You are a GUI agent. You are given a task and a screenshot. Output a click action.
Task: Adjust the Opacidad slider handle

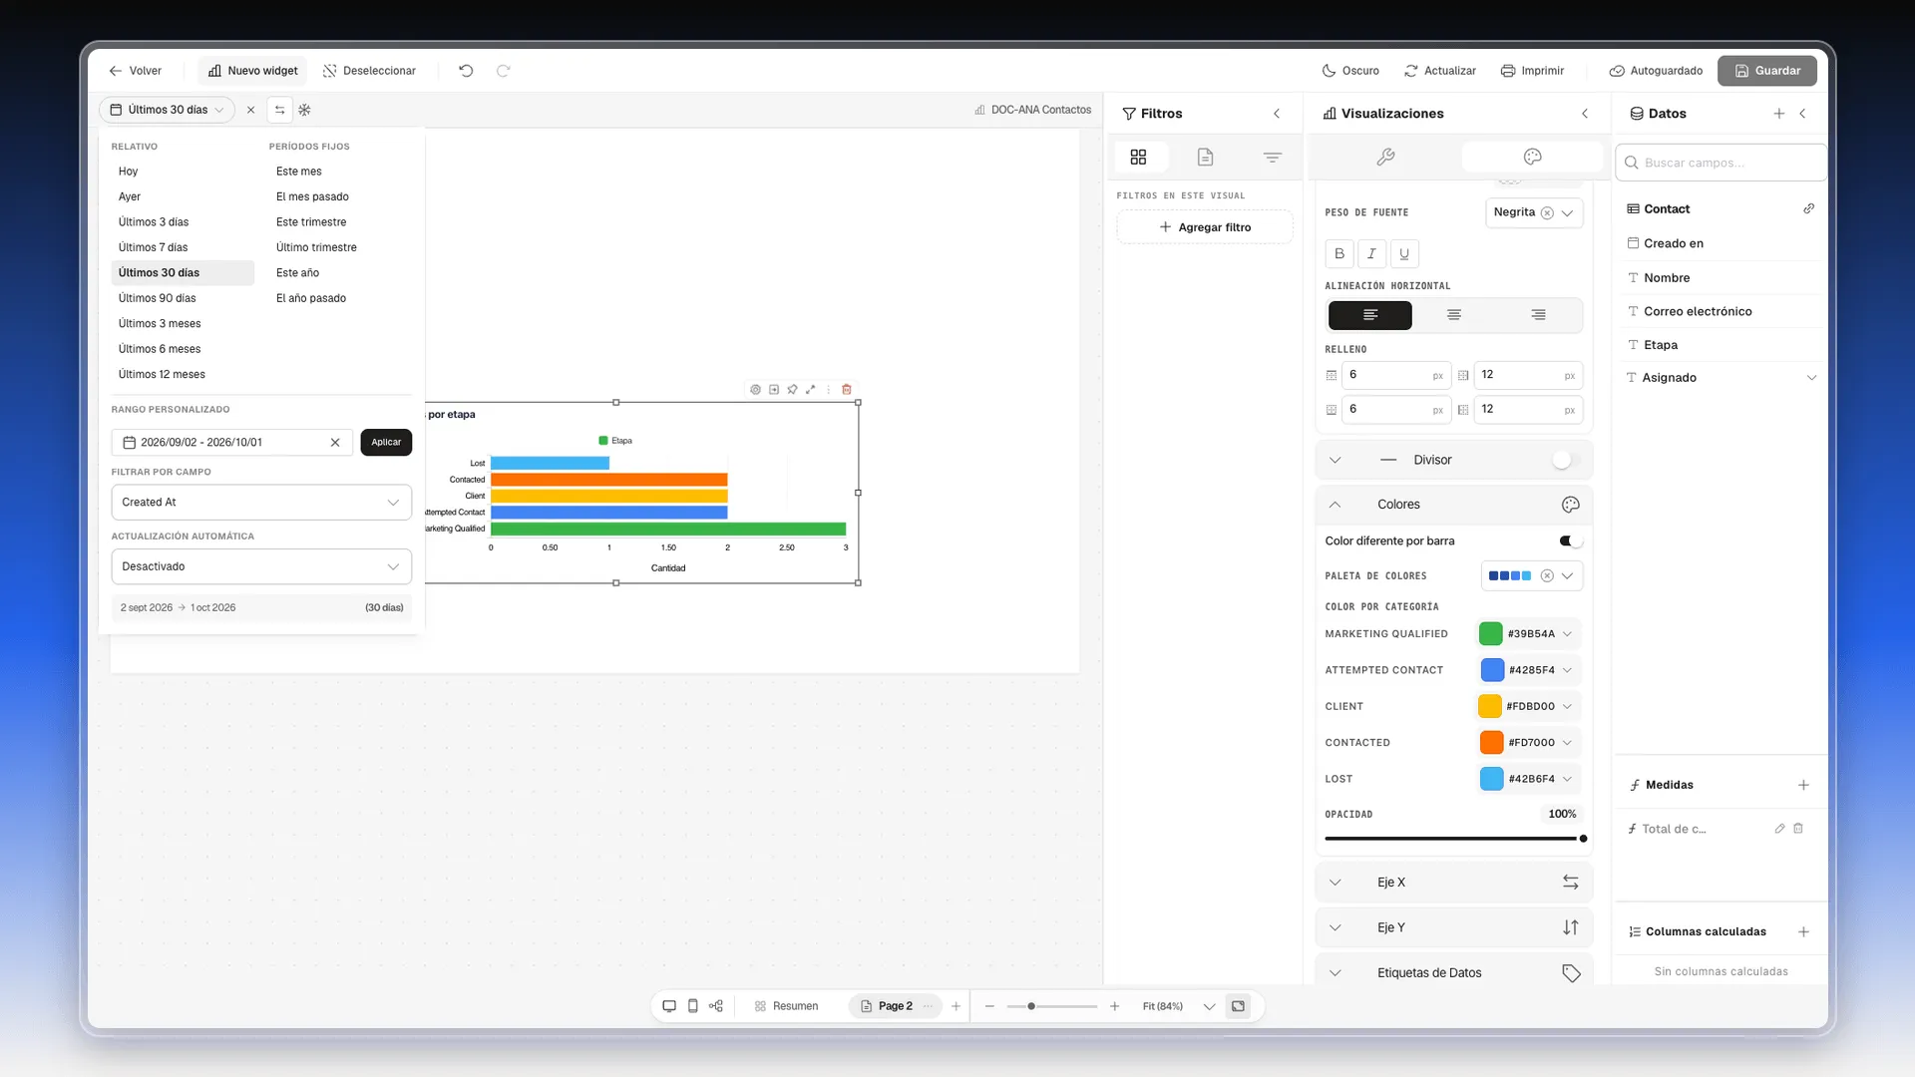click(x=1583, y=839)
